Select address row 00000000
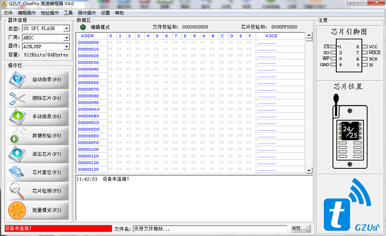This screenshot has width=386, height=236. 88,42
